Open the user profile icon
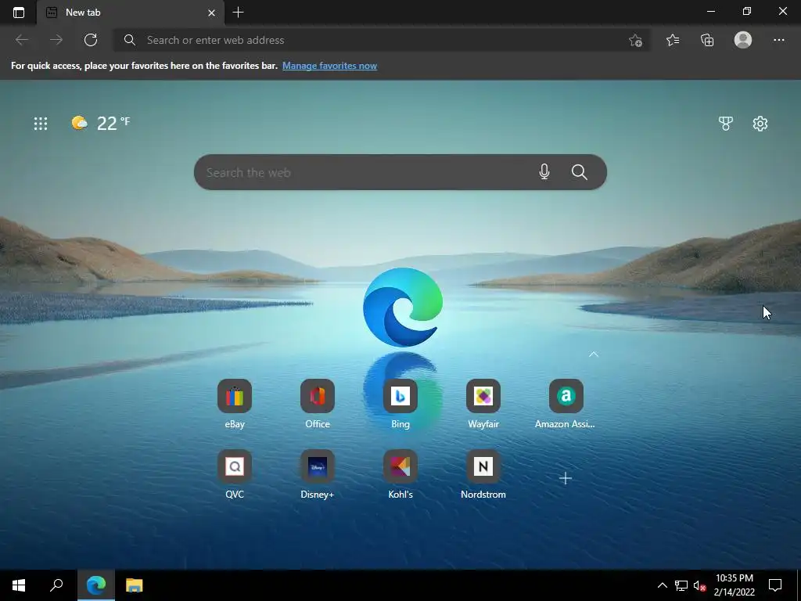The image size is (801, 601). tap(743, 40)
